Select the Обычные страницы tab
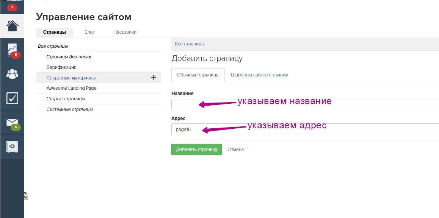Image resolution: width=439 pixels, height=218 pixels. pyautogui.click(x=198, y=75)
